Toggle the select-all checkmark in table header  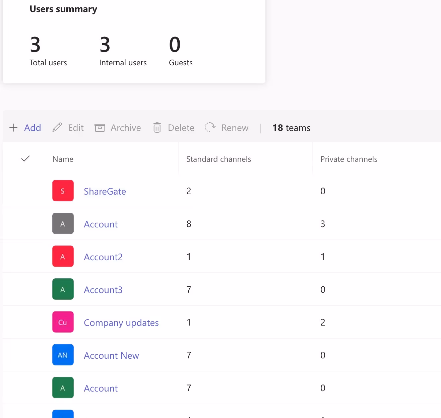pos(25,159)
